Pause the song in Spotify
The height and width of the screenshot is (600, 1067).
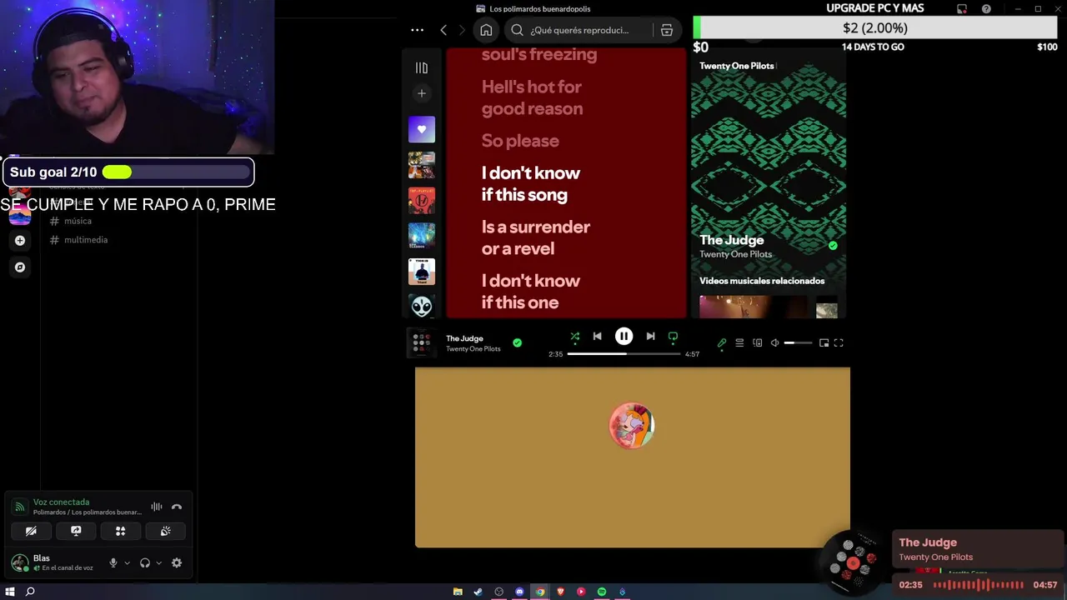click(624, 337)
